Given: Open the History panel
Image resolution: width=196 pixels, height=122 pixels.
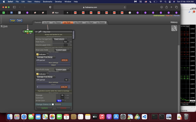Looking at the screenshot, I should [x=174, y=22].
